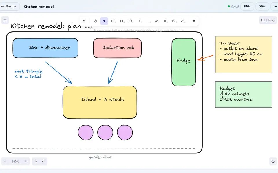Click the '$18k cabinets' budget line
Viewport: 278px width, 173px height.
[x=234, y=94]
